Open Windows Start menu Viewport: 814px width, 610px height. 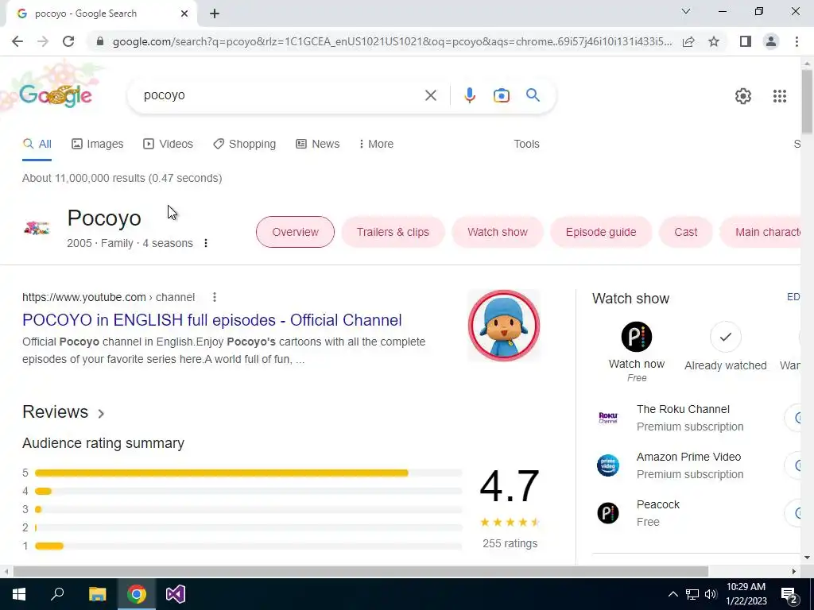point(19,594)
